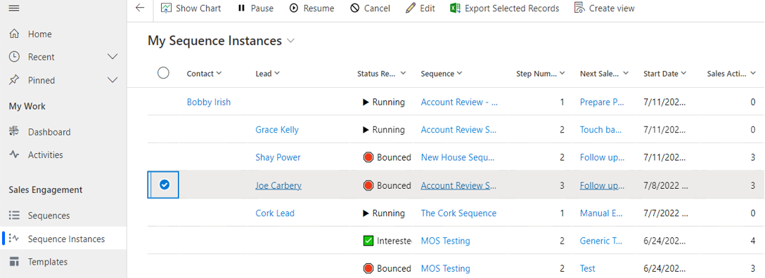Click Running arrow icon in Grace Kelly row
The image size is (765, 278).
point(366,130)
